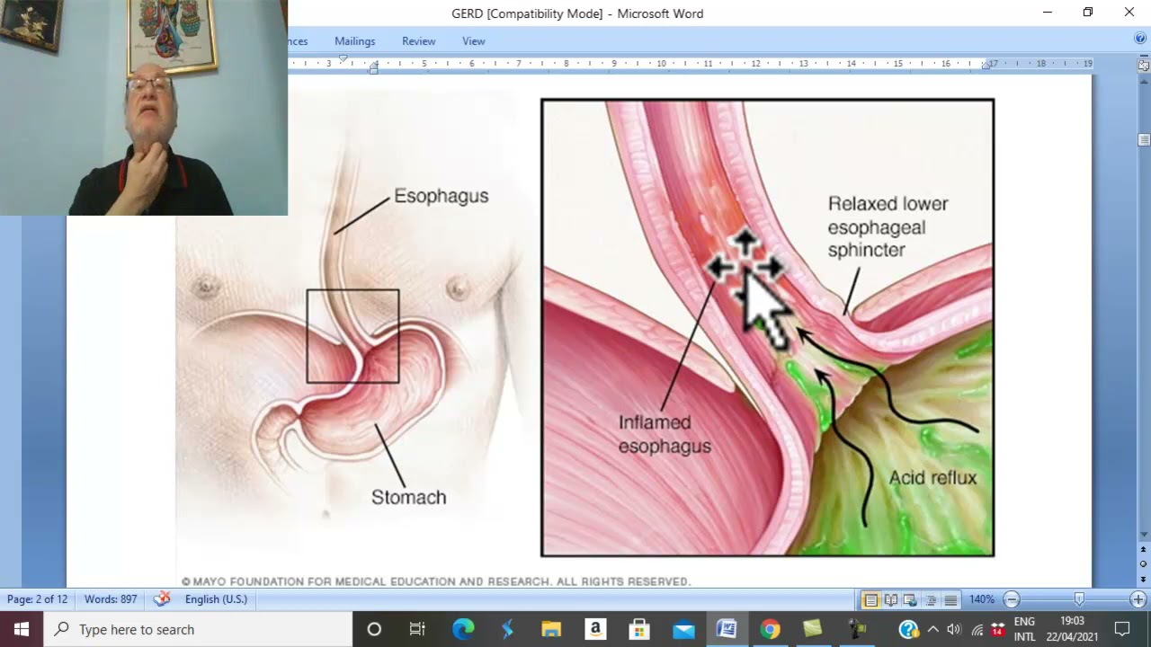
Task: Switch to Print Layout view
Action: pos(870,599)
